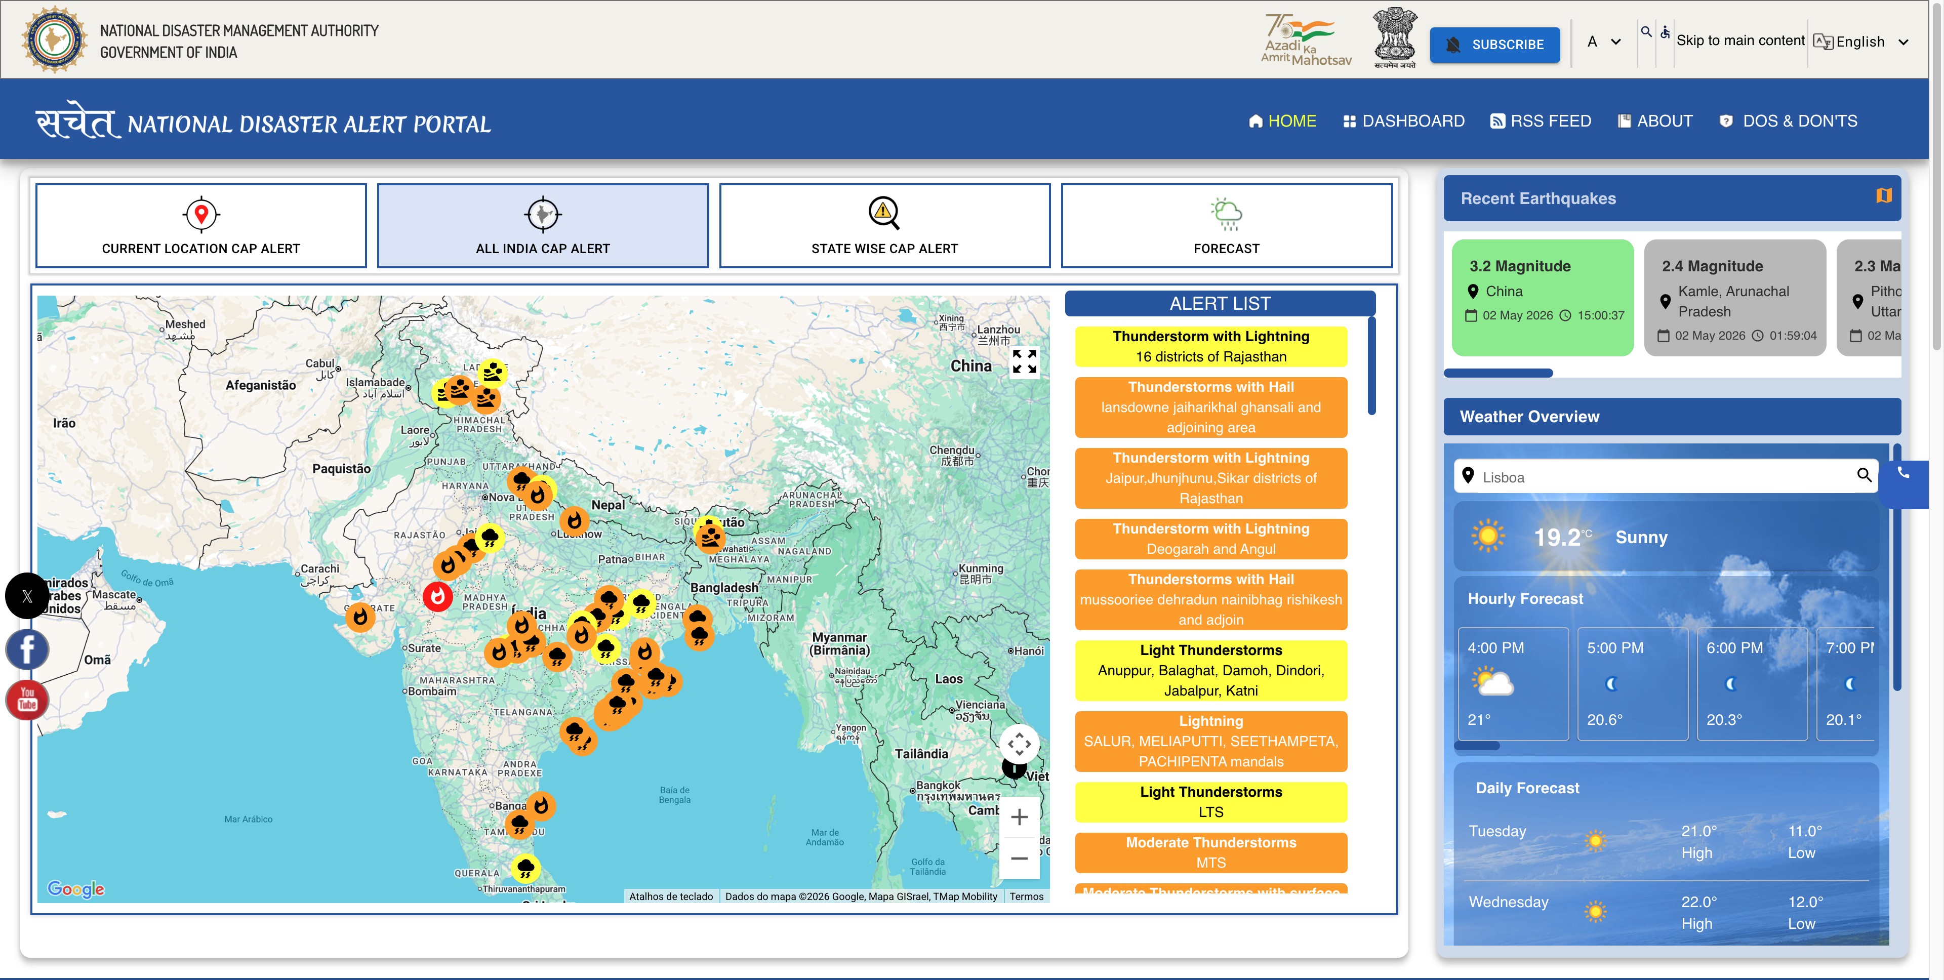Click the Sachet portal logo title
The width and height of the screenshot is (1944, 980).
263,120
